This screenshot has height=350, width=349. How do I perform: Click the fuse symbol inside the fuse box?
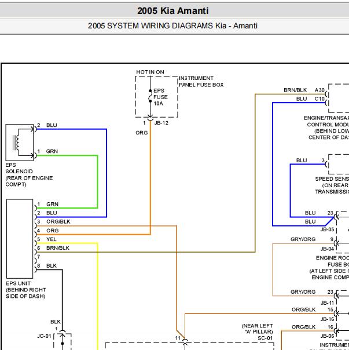(150, 96)
